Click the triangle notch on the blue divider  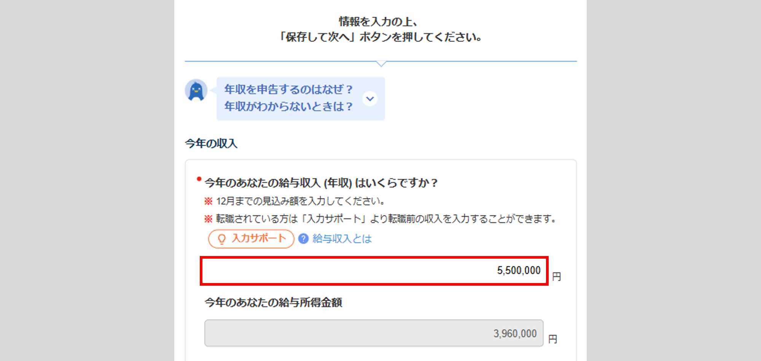(381, 64)
